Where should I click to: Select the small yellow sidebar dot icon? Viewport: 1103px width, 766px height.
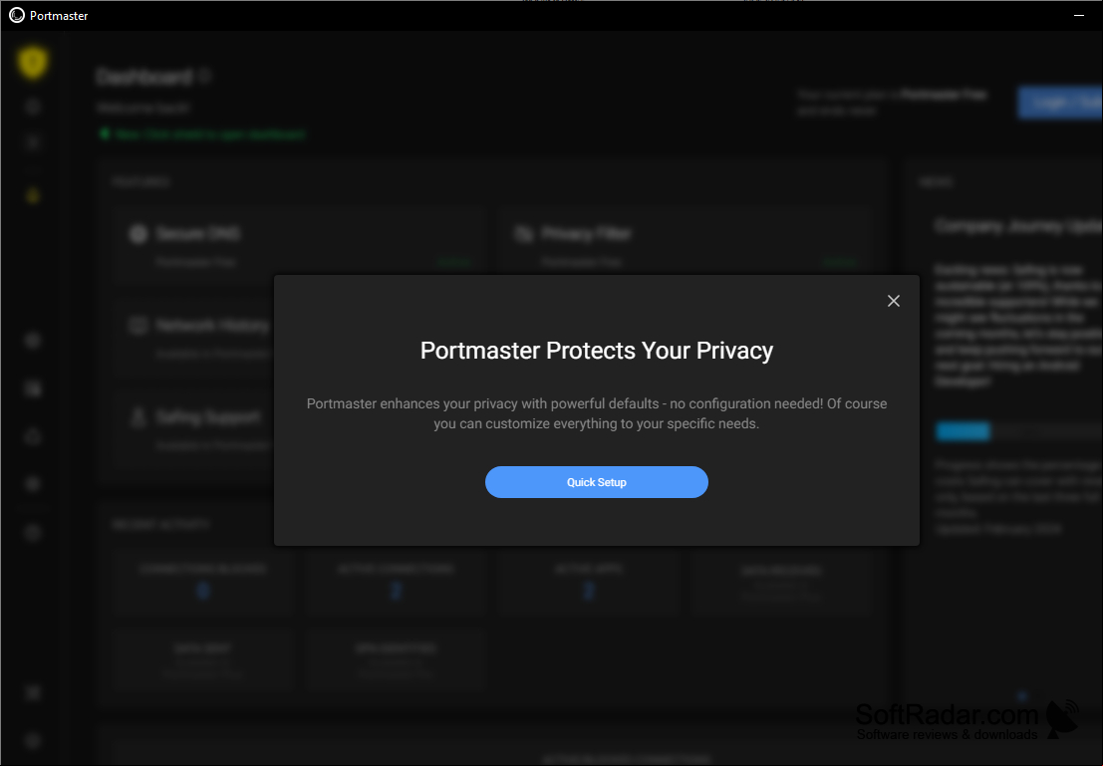coord(32,195)
